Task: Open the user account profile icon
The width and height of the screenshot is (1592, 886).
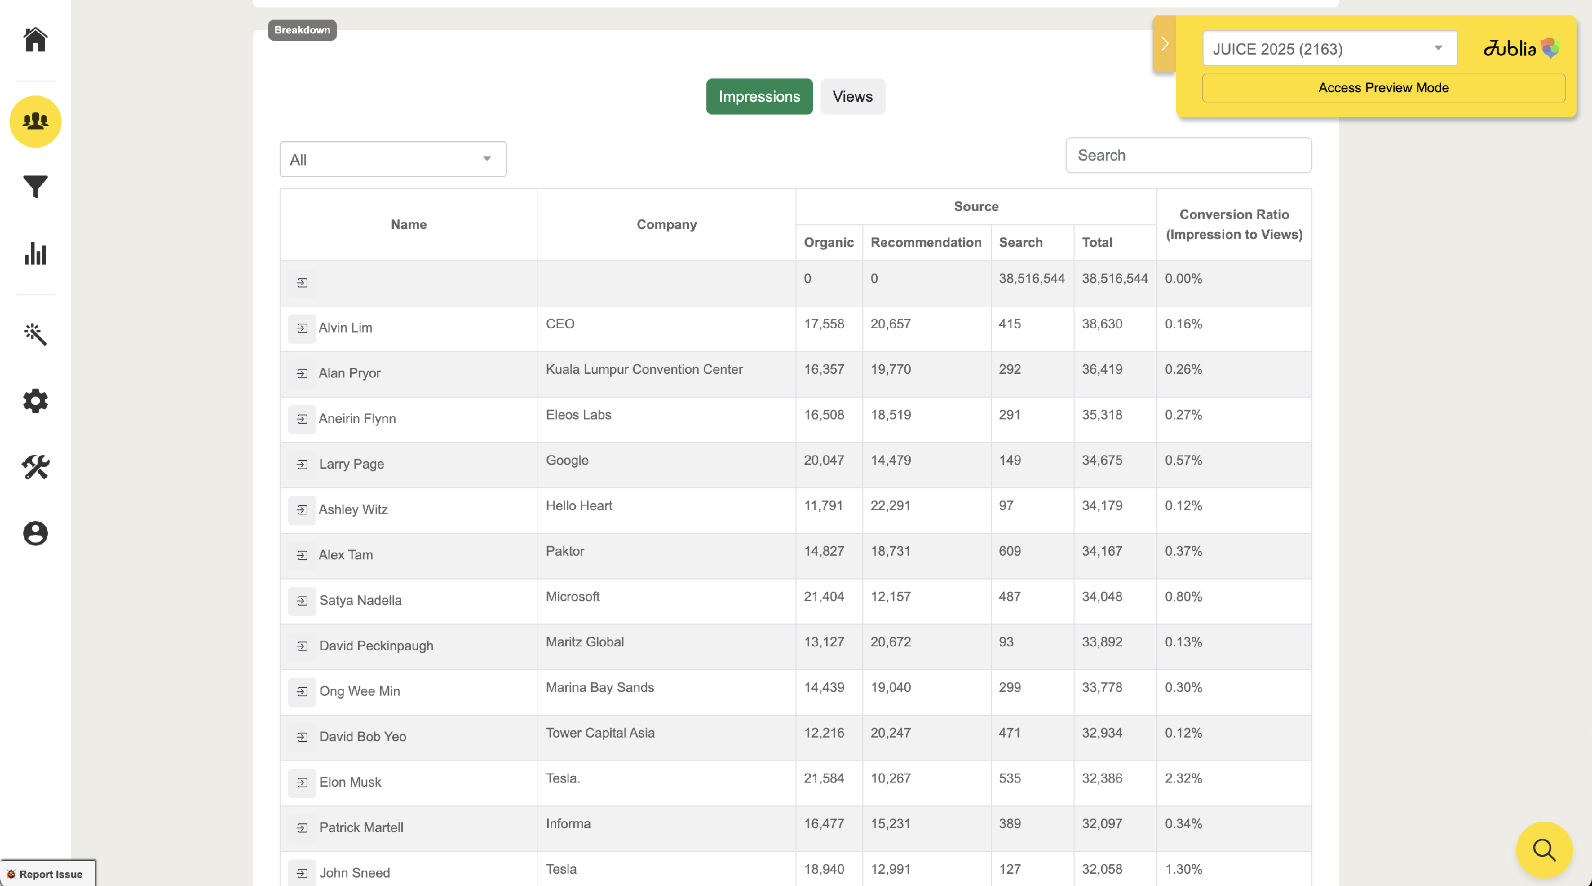Action: 35,533
